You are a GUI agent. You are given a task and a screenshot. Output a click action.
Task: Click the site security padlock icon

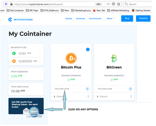pos(11,4)
